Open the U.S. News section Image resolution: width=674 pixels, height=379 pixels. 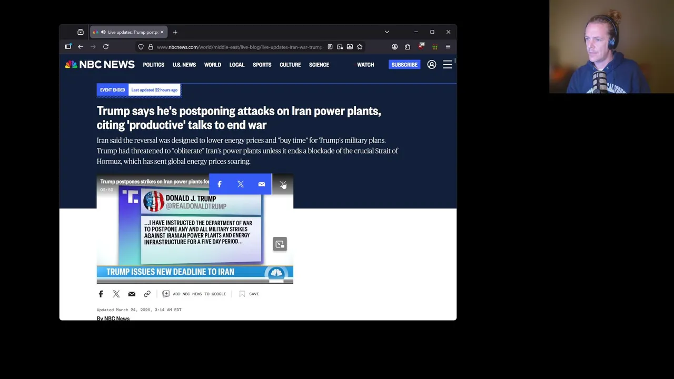pos(184,65)
